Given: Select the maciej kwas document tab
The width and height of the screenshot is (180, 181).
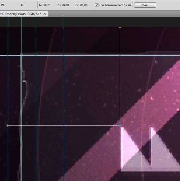Looking at the screenshot, I should coord(21,14).
